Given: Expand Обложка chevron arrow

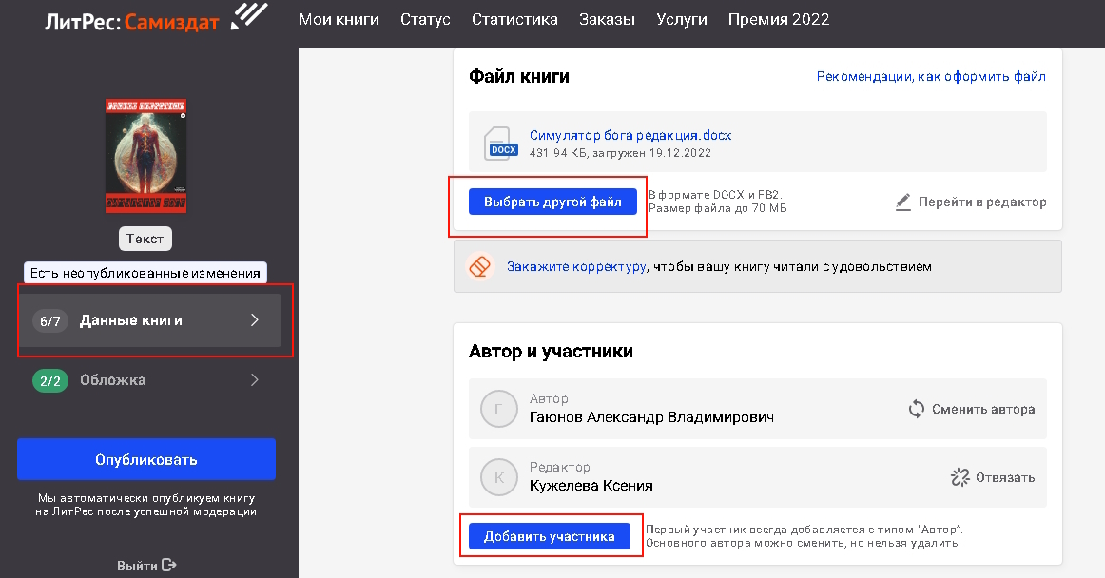Looking at the screenshot, I should coord(255,380).
